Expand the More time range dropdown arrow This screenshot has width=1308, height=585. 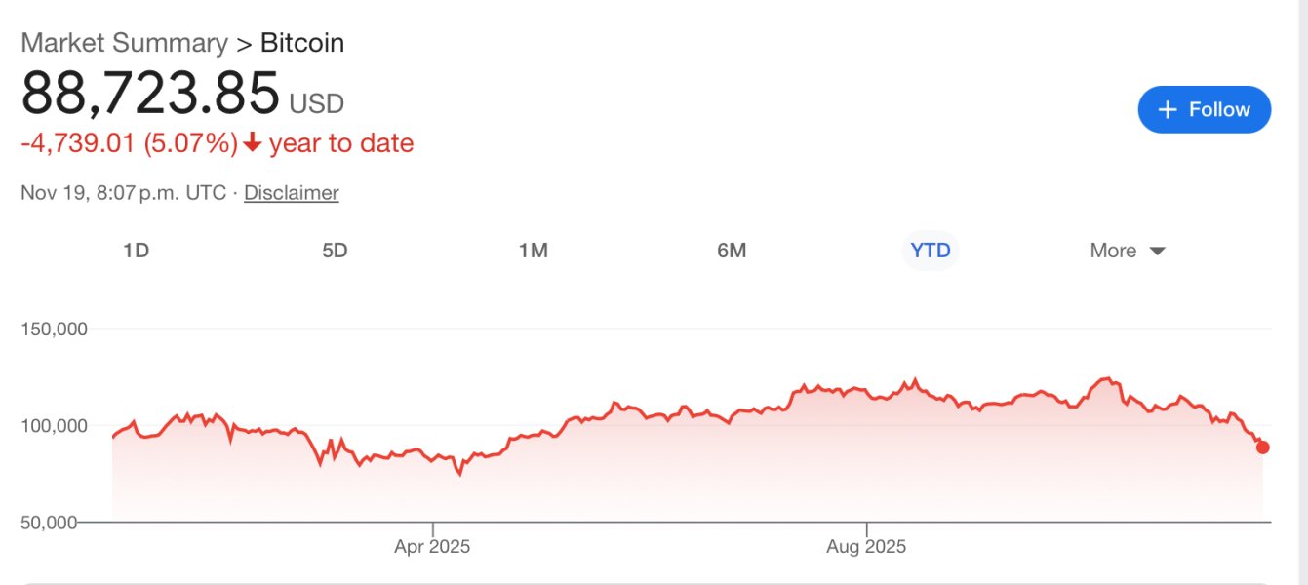1158,252
